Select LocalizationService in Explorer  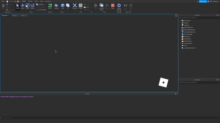click(189, 48)
